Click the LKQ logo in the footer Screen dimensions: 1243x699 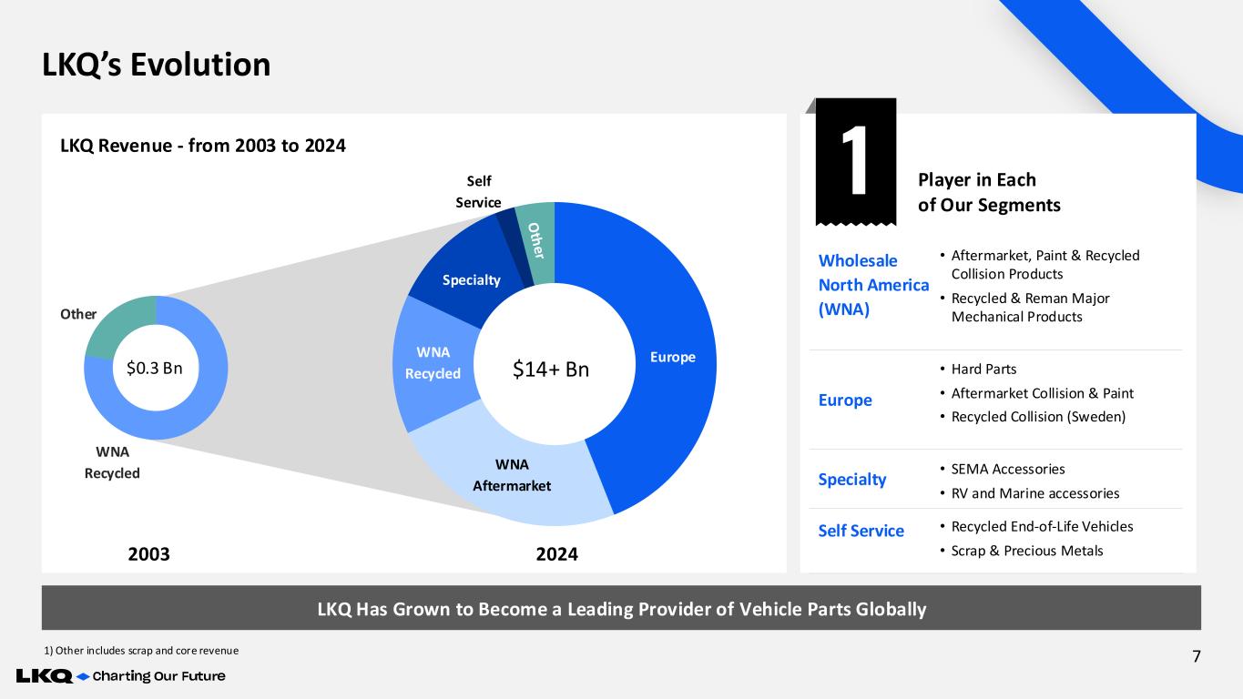click(x=44, y=676)
